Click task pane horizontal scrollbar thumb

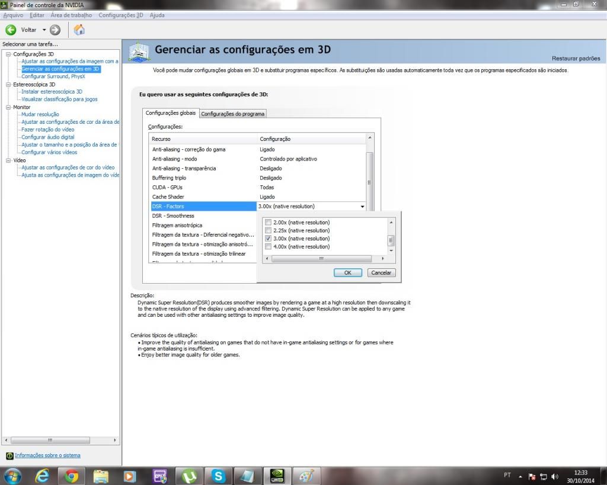pos(50,440)
